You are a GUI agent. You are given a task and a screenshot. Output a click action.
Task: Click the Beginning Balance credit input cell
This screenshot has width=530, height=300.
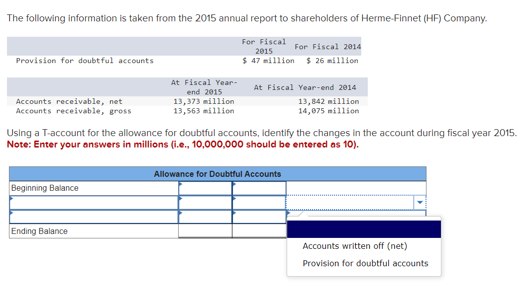point(259,188)
